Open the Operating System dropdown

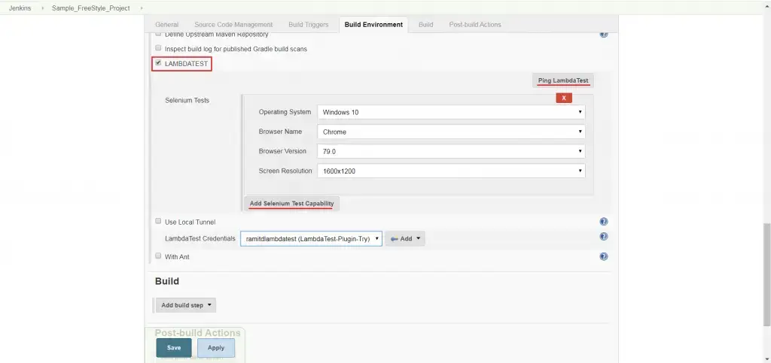point(451,112)
